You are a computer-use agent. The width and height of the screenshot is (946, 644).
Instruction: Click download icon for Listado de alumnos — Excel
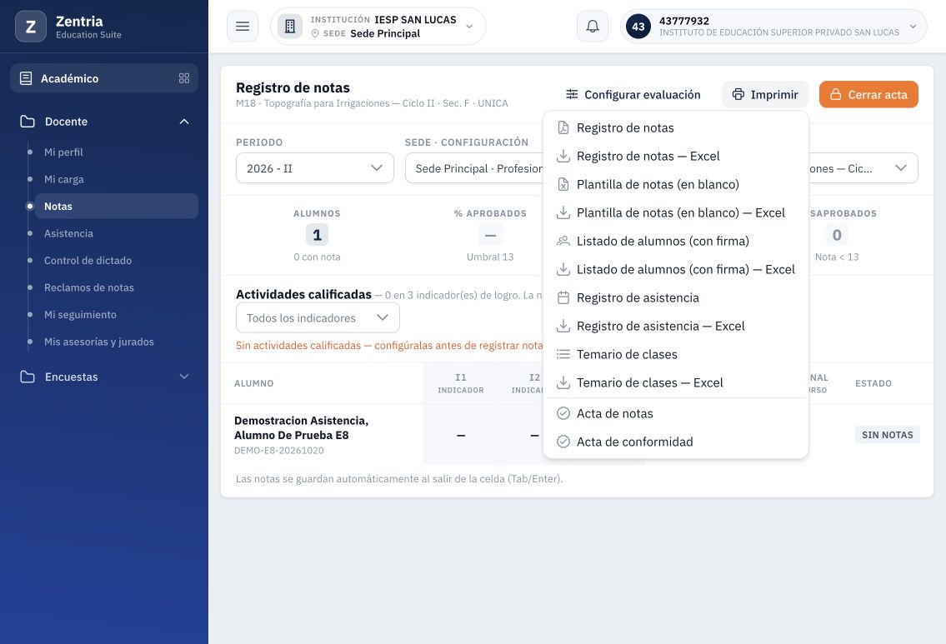(x=563, y=270)
